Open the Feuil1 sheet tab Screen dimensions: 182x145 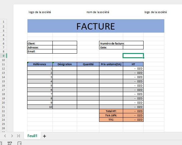click(x=32, y=136)
